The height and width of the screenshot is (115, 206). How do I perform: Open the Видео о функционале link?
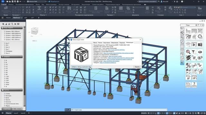click(116, 50)
